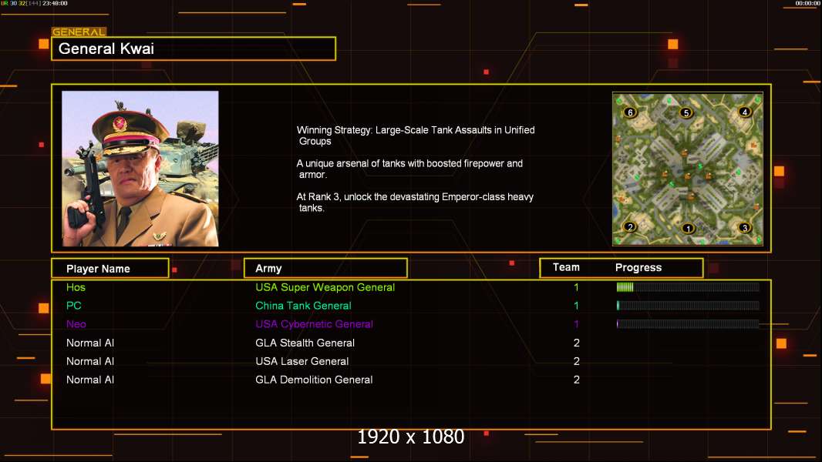Click start position 3 on the map
The height and width of the screenshot is (462, 822).
click(x=744, y=228)
